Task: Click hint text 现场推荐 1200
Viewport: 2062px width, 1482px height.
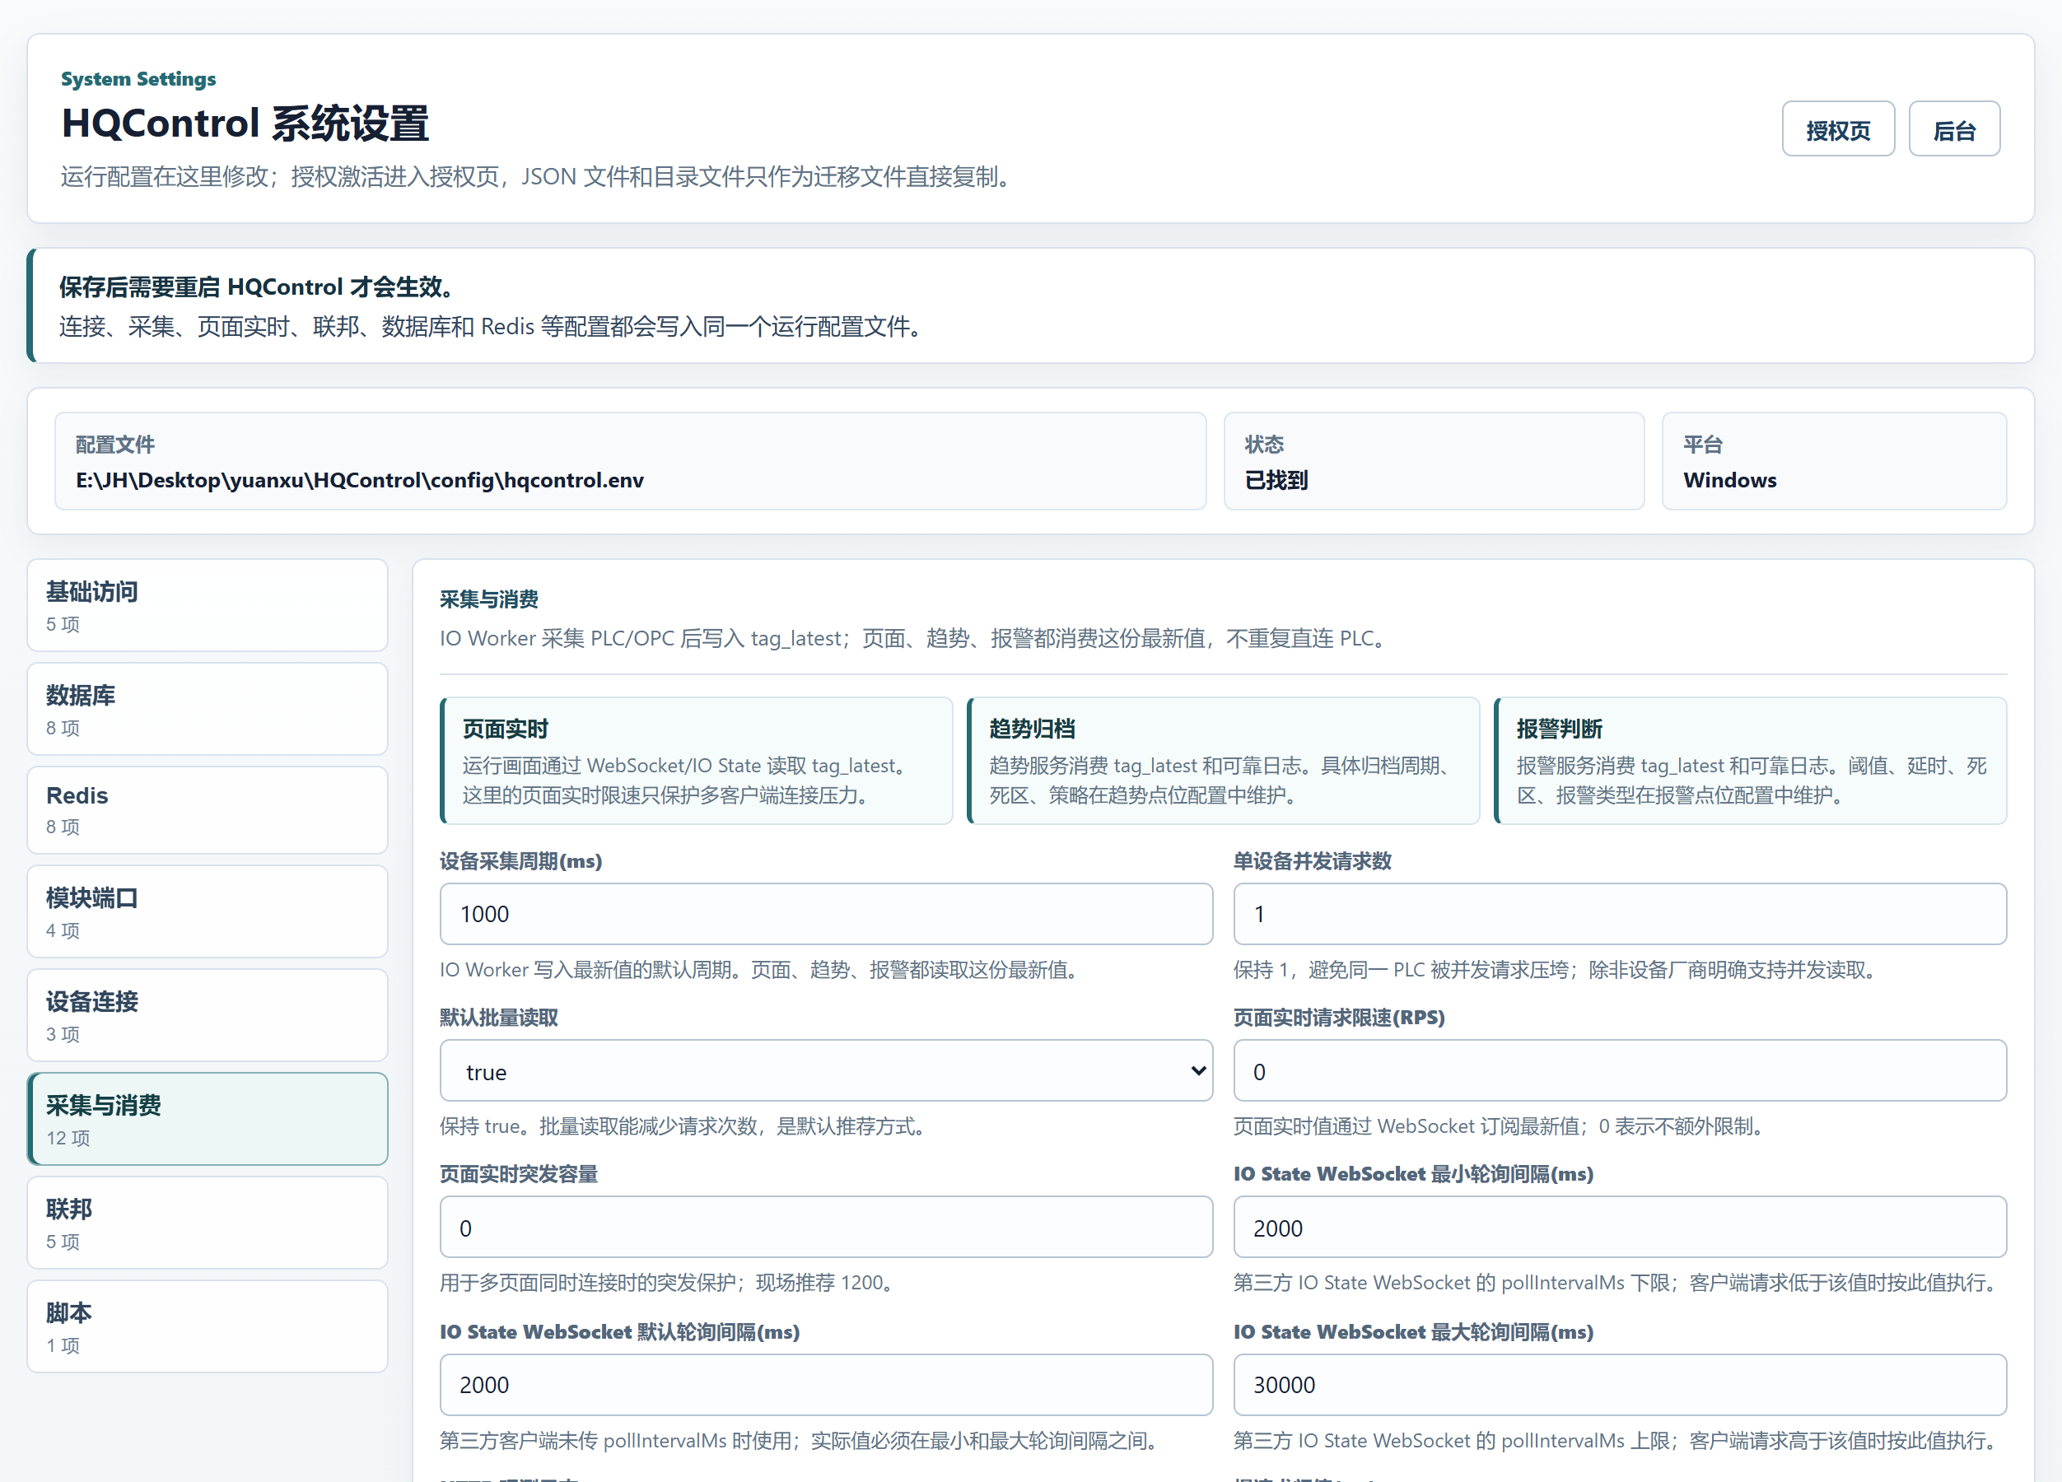Action: 823,1283
